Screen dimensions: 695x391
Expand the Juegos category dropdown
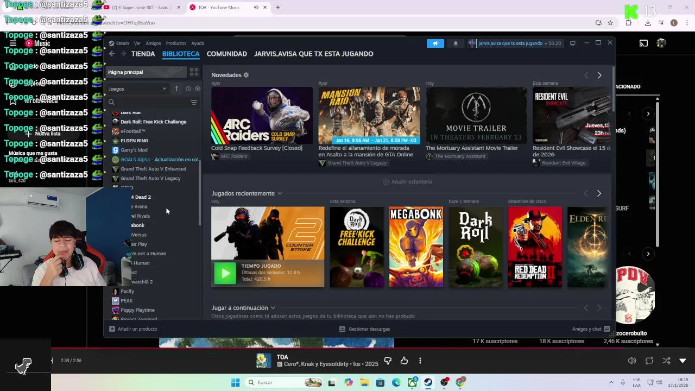coord(137,89)
